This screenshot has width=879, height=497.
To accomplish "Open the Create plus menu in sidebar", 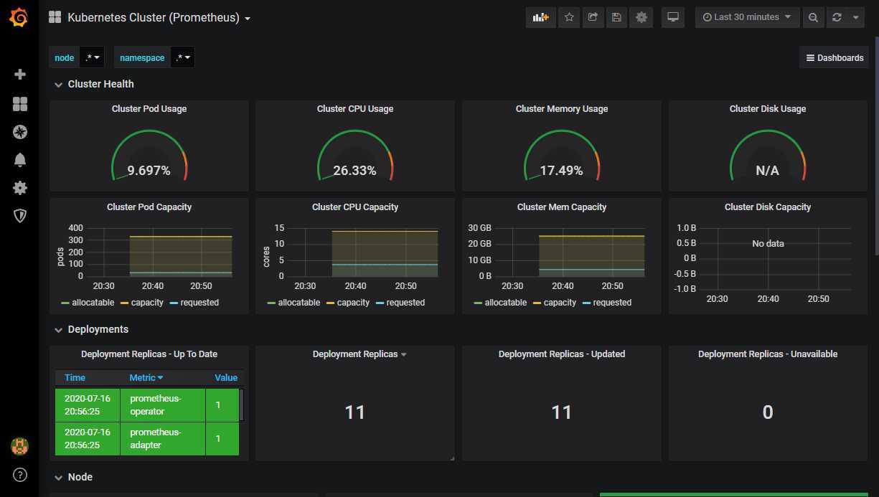I will (20, 75).
